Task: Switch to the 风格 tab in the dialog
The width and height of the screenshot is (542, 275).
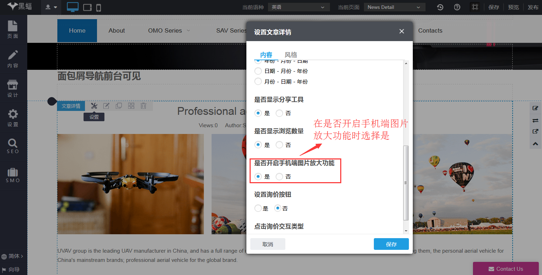Action: pyautogui.click(x=291, y=55)
